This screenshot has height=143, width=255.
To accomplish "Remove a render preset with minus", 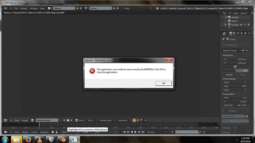I will 247,51.
